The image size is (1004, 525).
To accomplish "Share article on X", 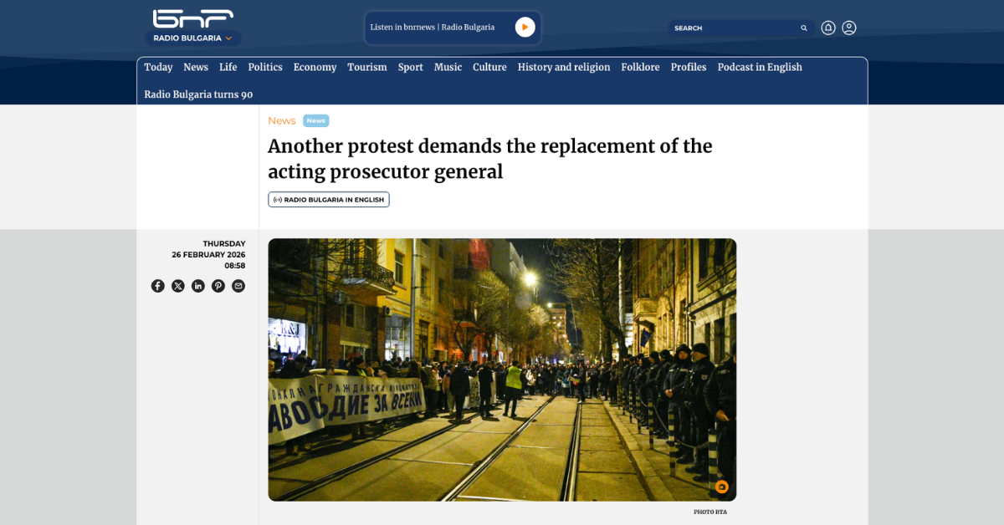I will click(x=178, y=286).
